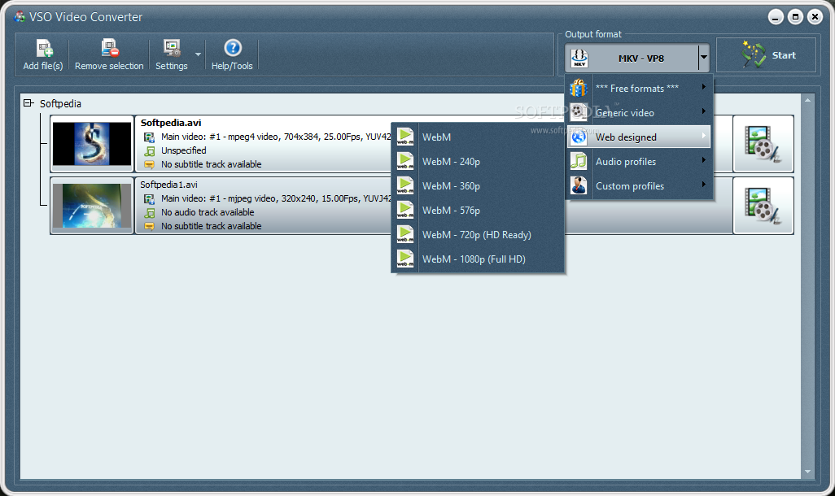Click the Softpedia.avi audio track icon
Image resolution: width=835 pixels, height=496 pixels.
149,151
